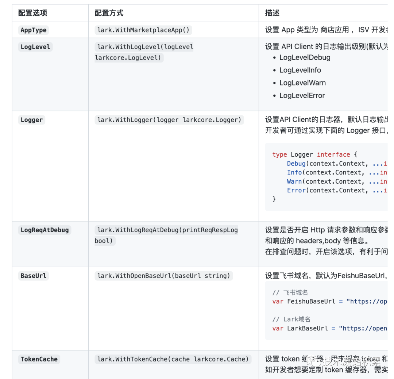
Task: Click lark.WithOpenBaseUrl(baseUrl string) code
Action: coord(164,276)
